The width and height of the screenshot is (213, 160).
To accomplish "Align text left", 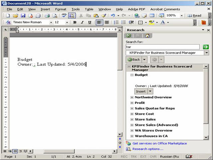I will coord(99,22).
